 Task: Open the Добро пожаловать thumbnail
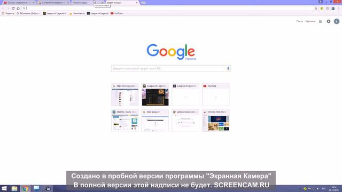tap(185, 121)
